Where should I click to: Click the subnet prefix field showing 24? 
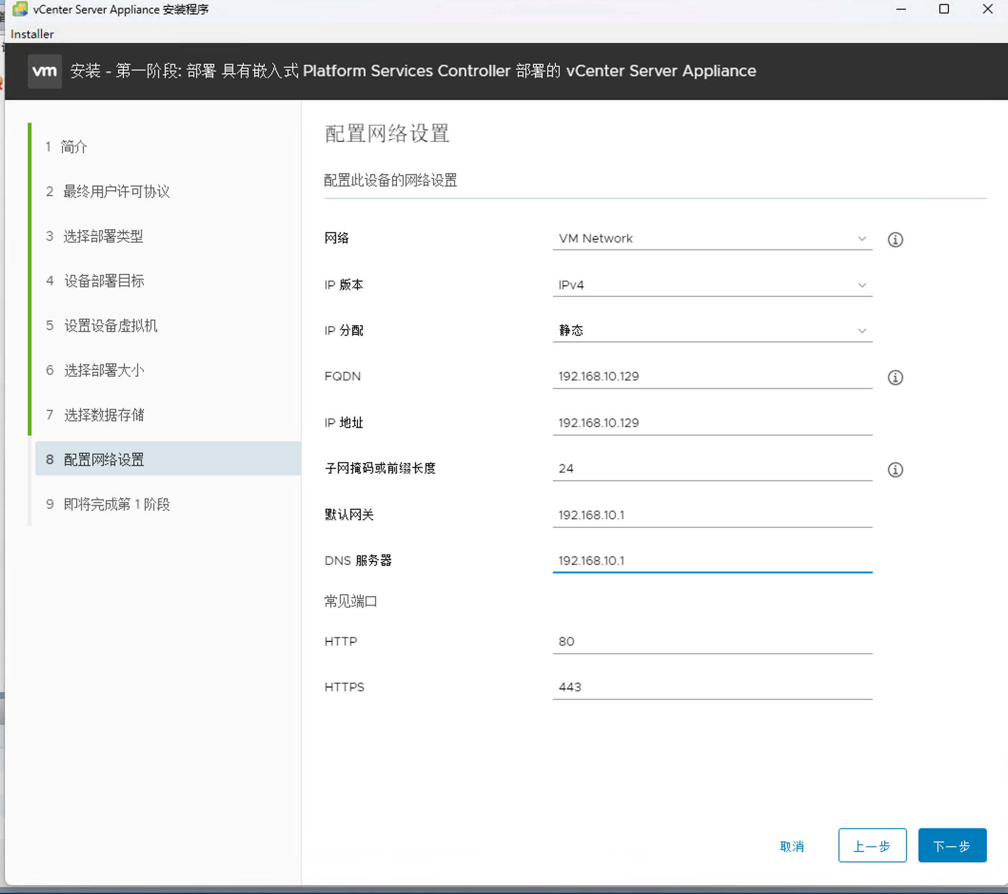pos(712,469)
